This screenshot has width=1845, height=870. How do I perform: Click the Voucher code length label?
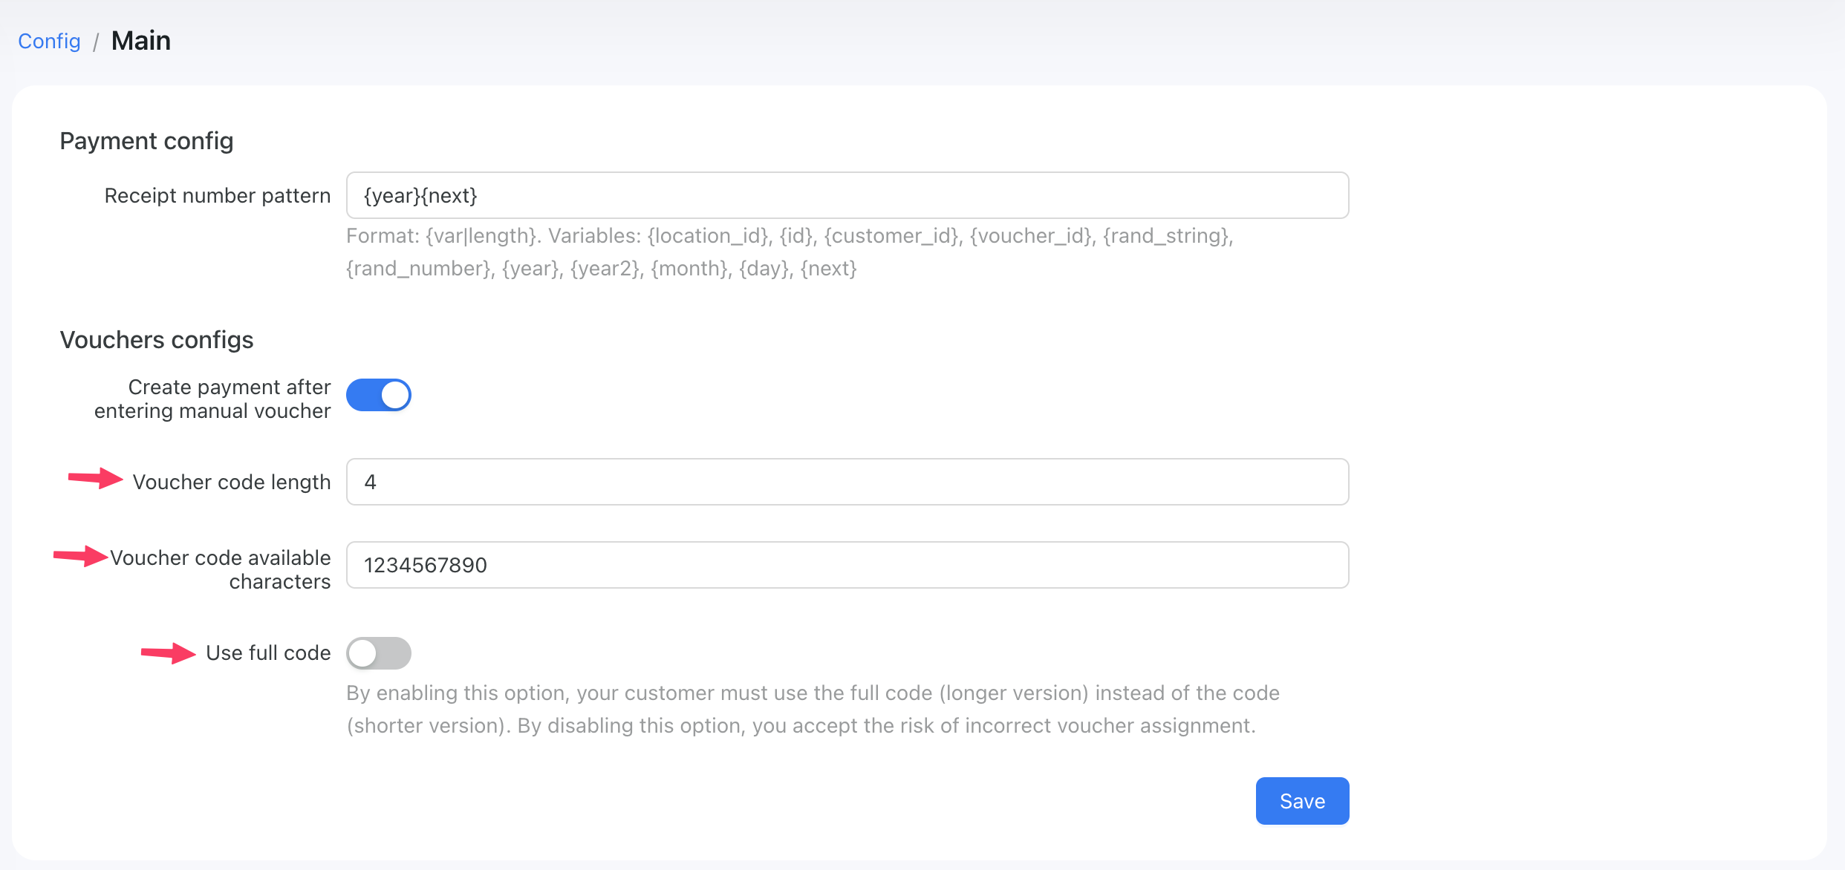click(x=232, y=482)
